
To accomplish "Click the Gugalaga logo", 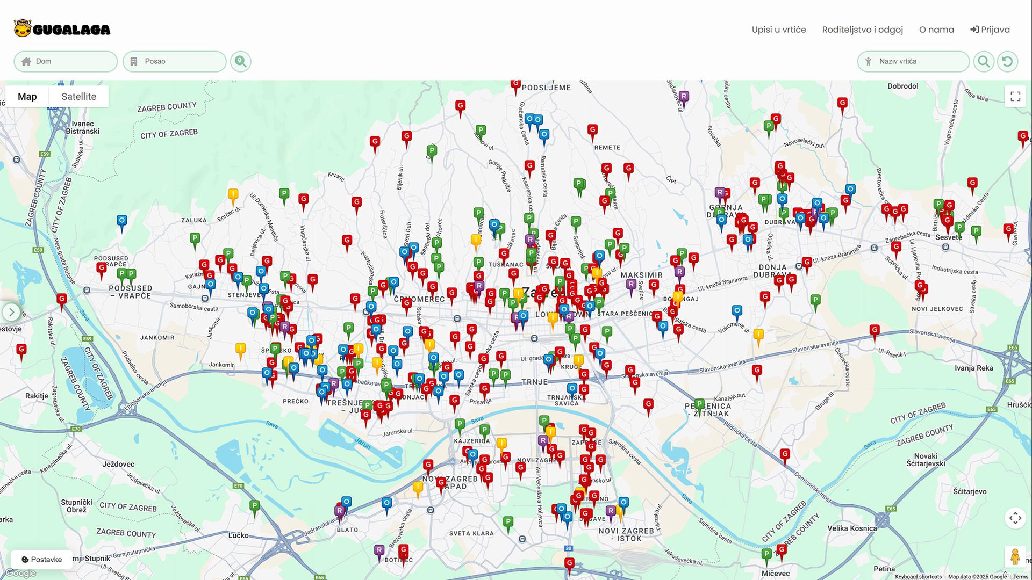I will [62, 29].
